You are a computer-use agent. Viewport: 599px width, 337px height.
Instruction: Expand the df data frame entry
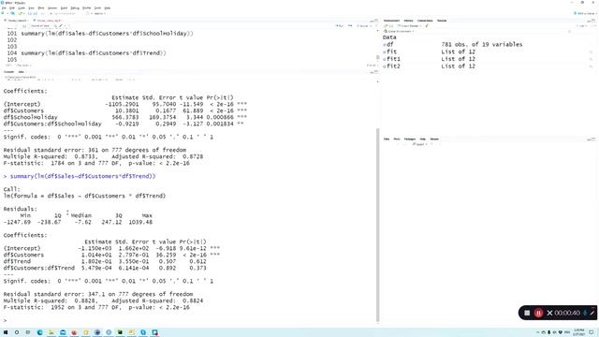coord(385,45)
